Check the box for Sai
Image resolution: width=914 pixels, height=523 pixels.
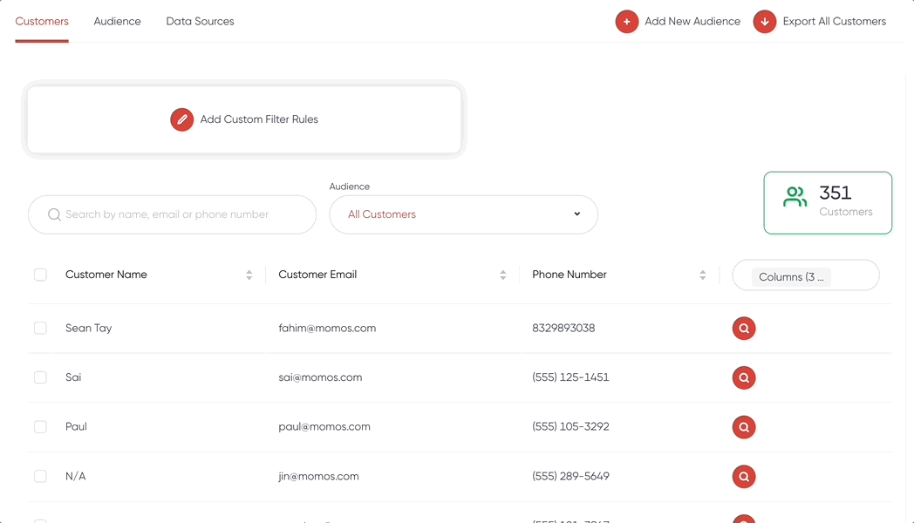(40, 377)
